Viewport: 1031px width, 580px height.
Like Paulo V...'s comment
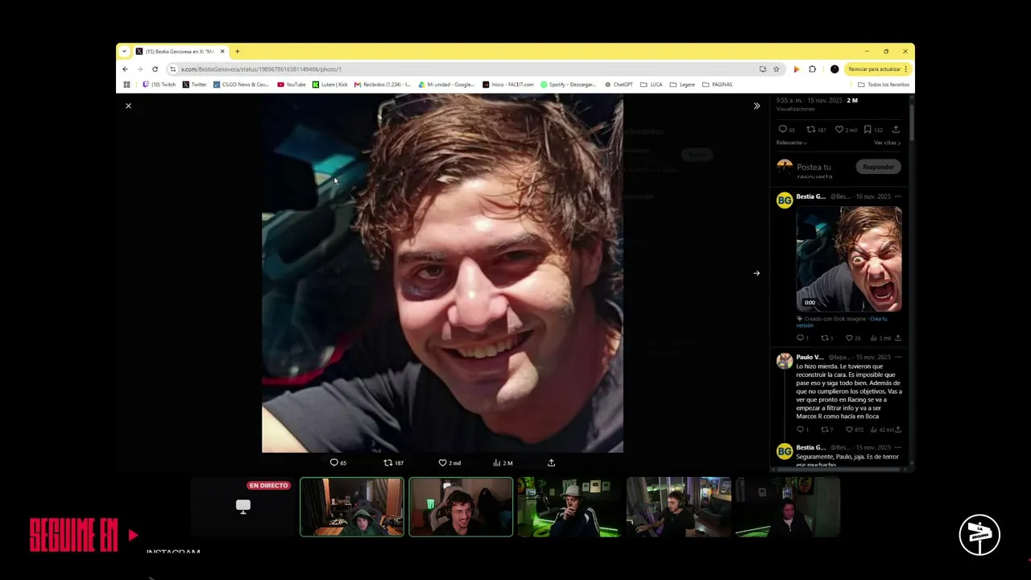[849, 429]
